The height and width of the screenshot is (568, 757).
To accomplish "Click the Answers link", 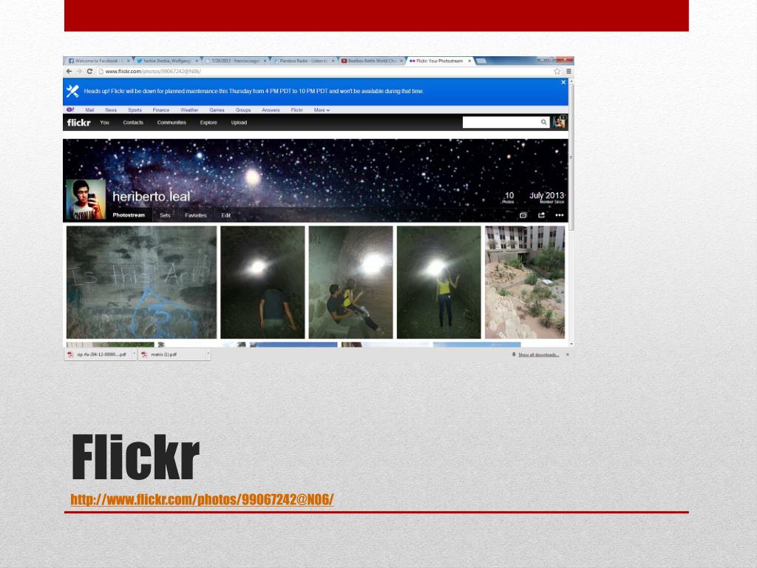I will click(271, 110).
